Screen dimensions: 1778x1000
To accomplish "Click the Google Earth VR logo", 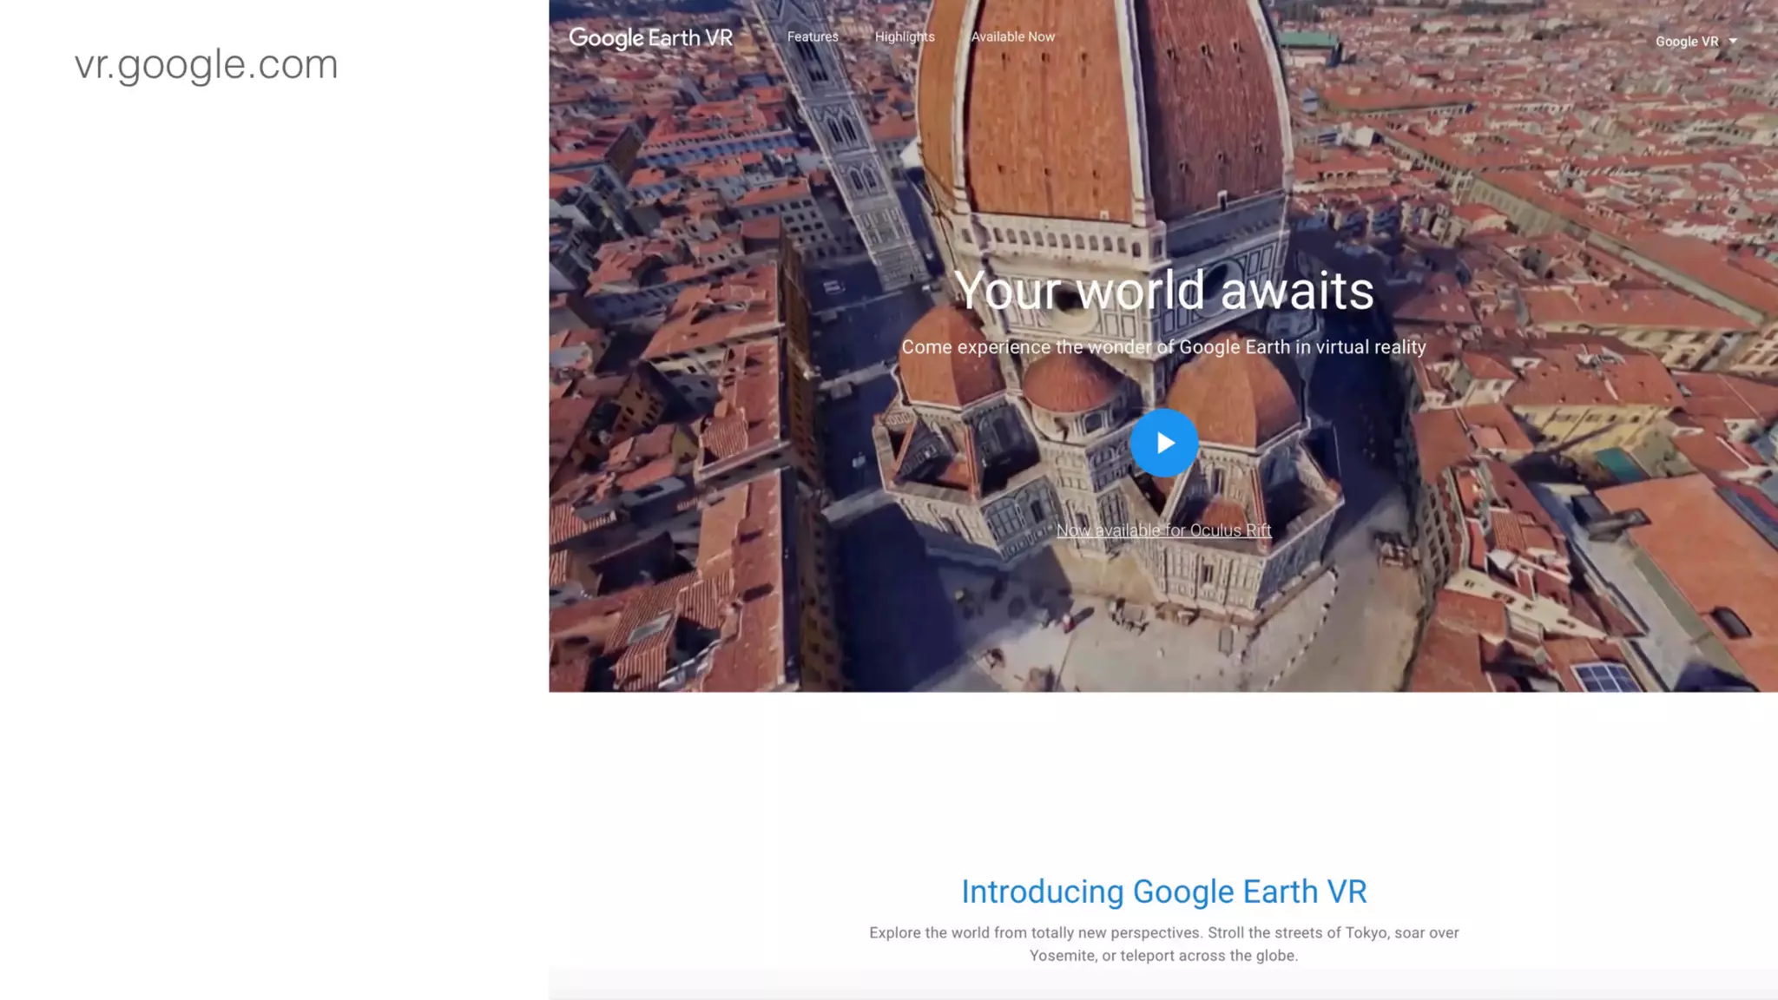I will 651,37.
